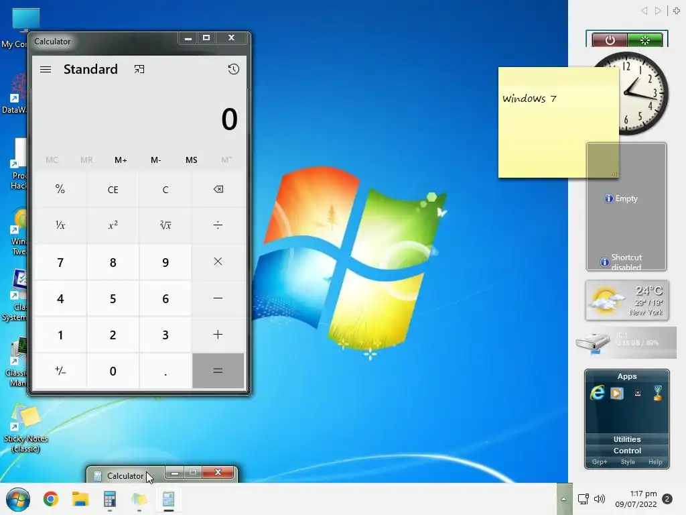Launch Internet Explorer from the Apps gadget
686x515 pixels.
(597, 393)
